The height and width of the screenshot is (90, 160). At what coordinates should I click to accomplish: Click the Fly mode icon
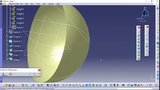(x=63, y=85)
